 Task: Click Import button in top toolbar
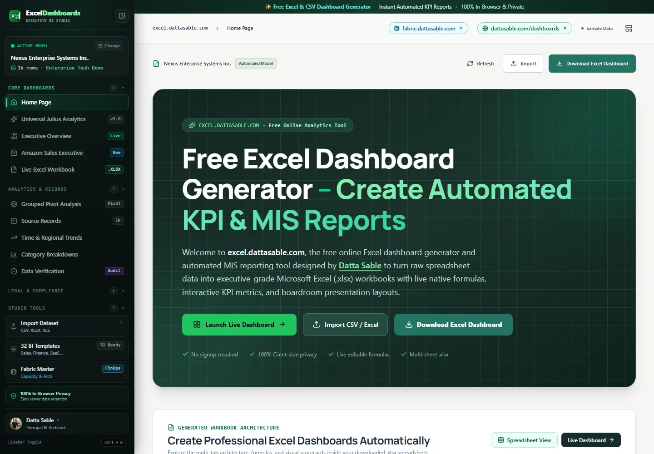pyautogui.click(x=523, y=64)
